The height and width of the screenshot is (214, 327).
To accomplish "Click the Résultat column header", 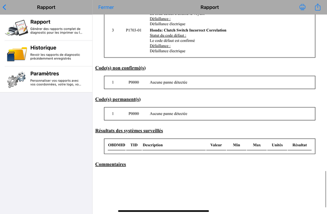I will pyautogui.click(x=300, y=145).
